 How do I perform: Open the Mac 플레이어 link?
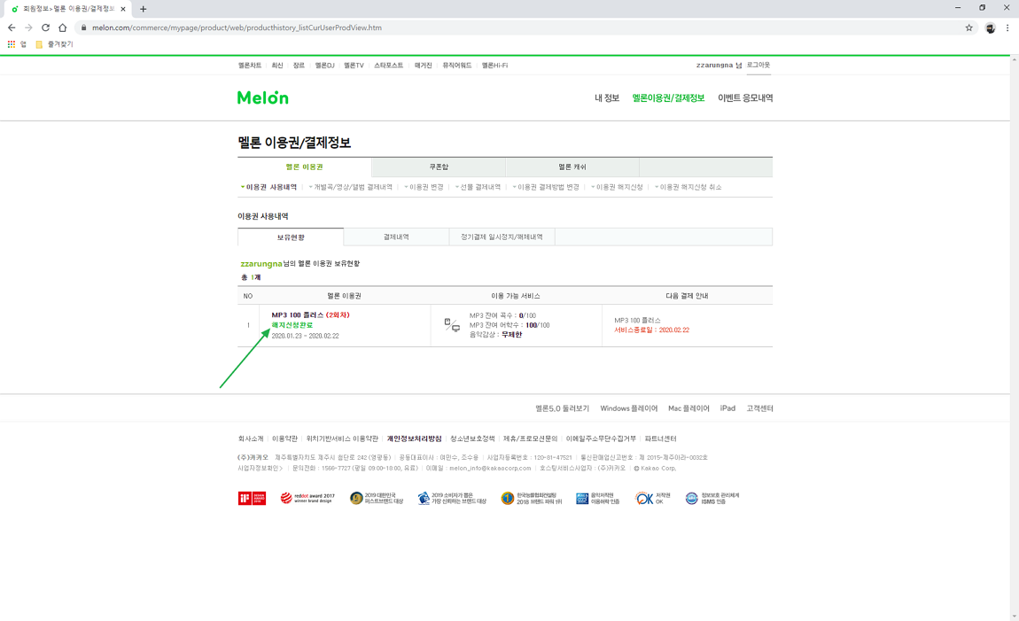(x=688, y=408)
